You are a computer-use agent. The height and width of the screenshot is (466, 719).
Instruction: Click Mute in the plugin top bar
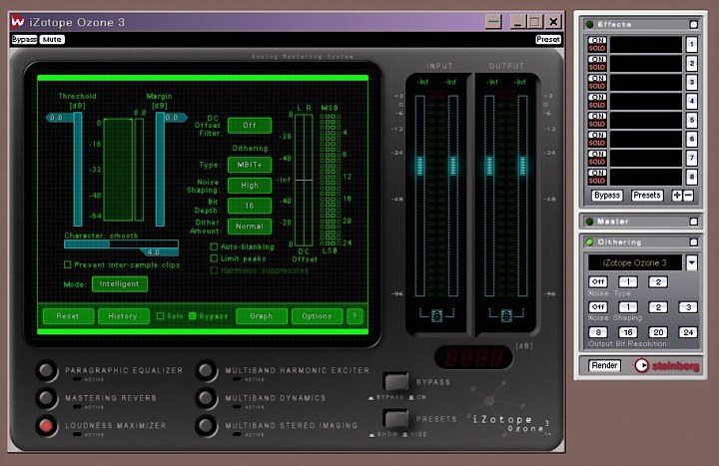coord(52,39)
